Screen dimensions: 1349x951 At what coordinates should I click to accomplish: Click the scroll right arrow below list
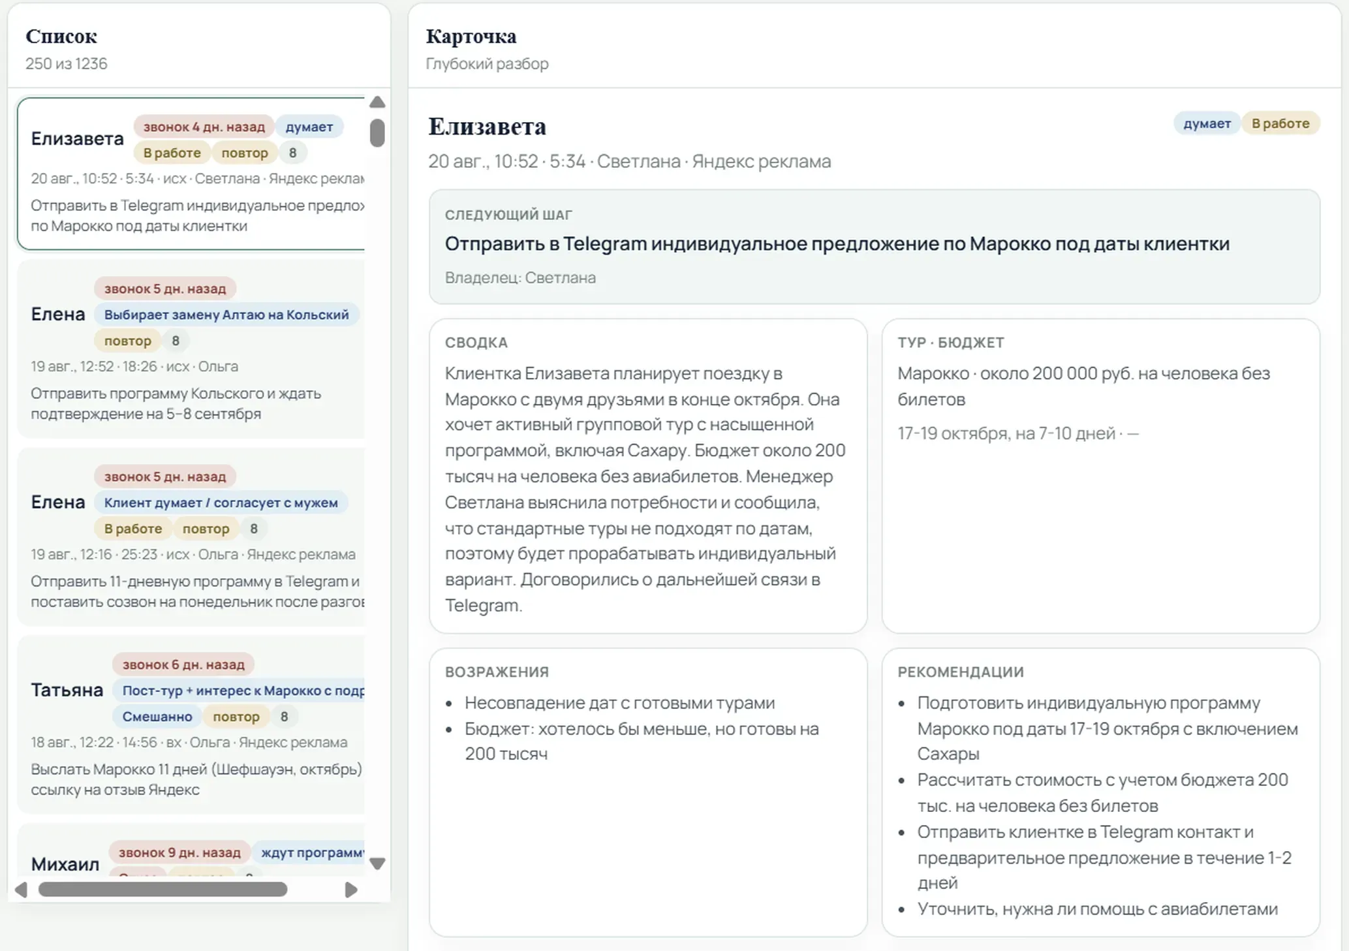click(x=350, y=890)
